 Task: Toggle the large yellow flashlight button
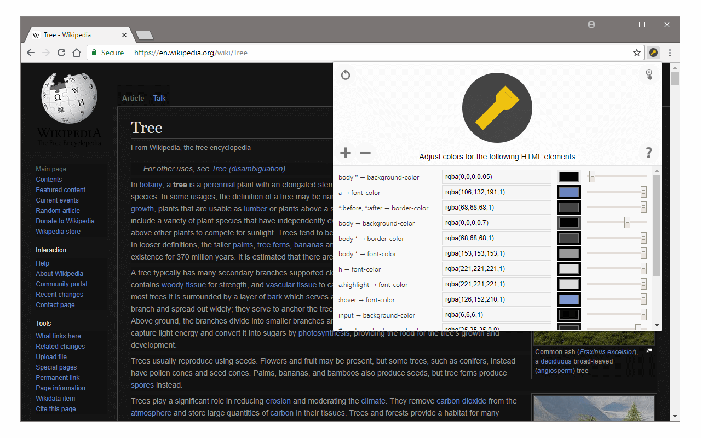[x=497, y=108]
